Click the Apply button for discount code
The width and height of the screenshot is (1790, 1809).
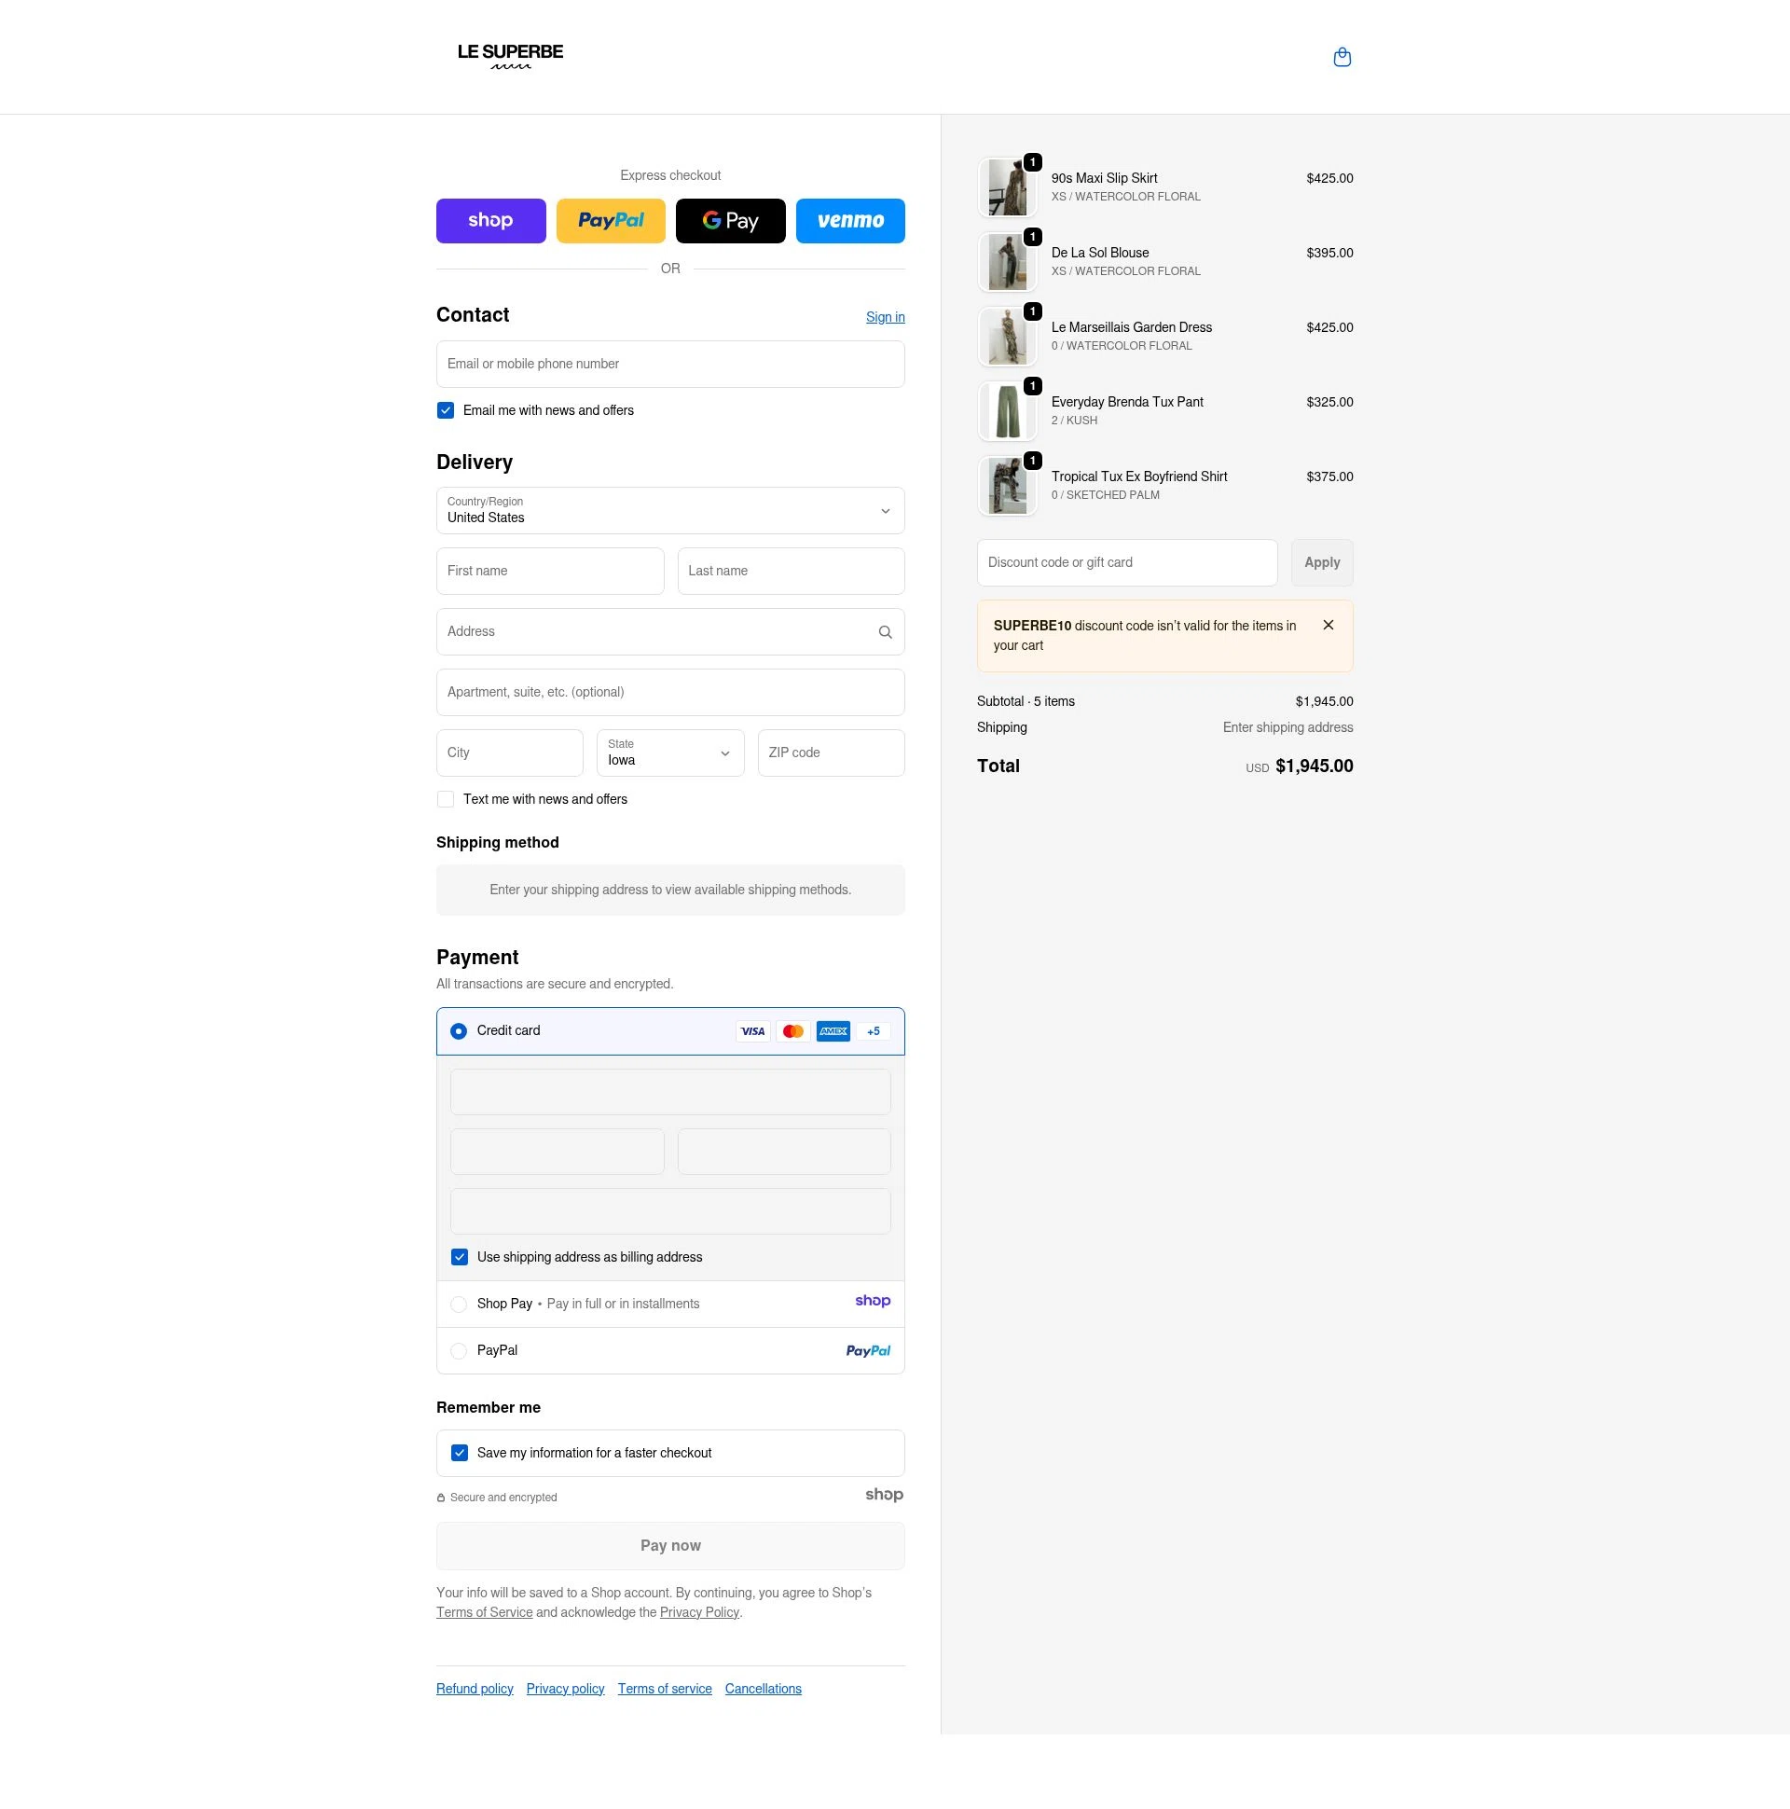1322,561
